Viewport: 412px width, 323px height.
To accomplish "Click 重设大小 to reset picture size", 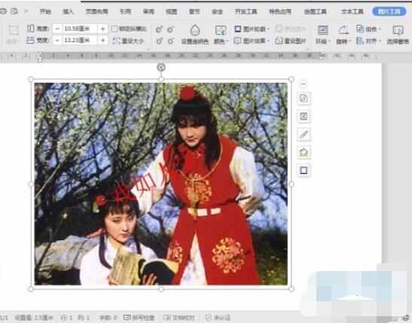I will point(128,41).
